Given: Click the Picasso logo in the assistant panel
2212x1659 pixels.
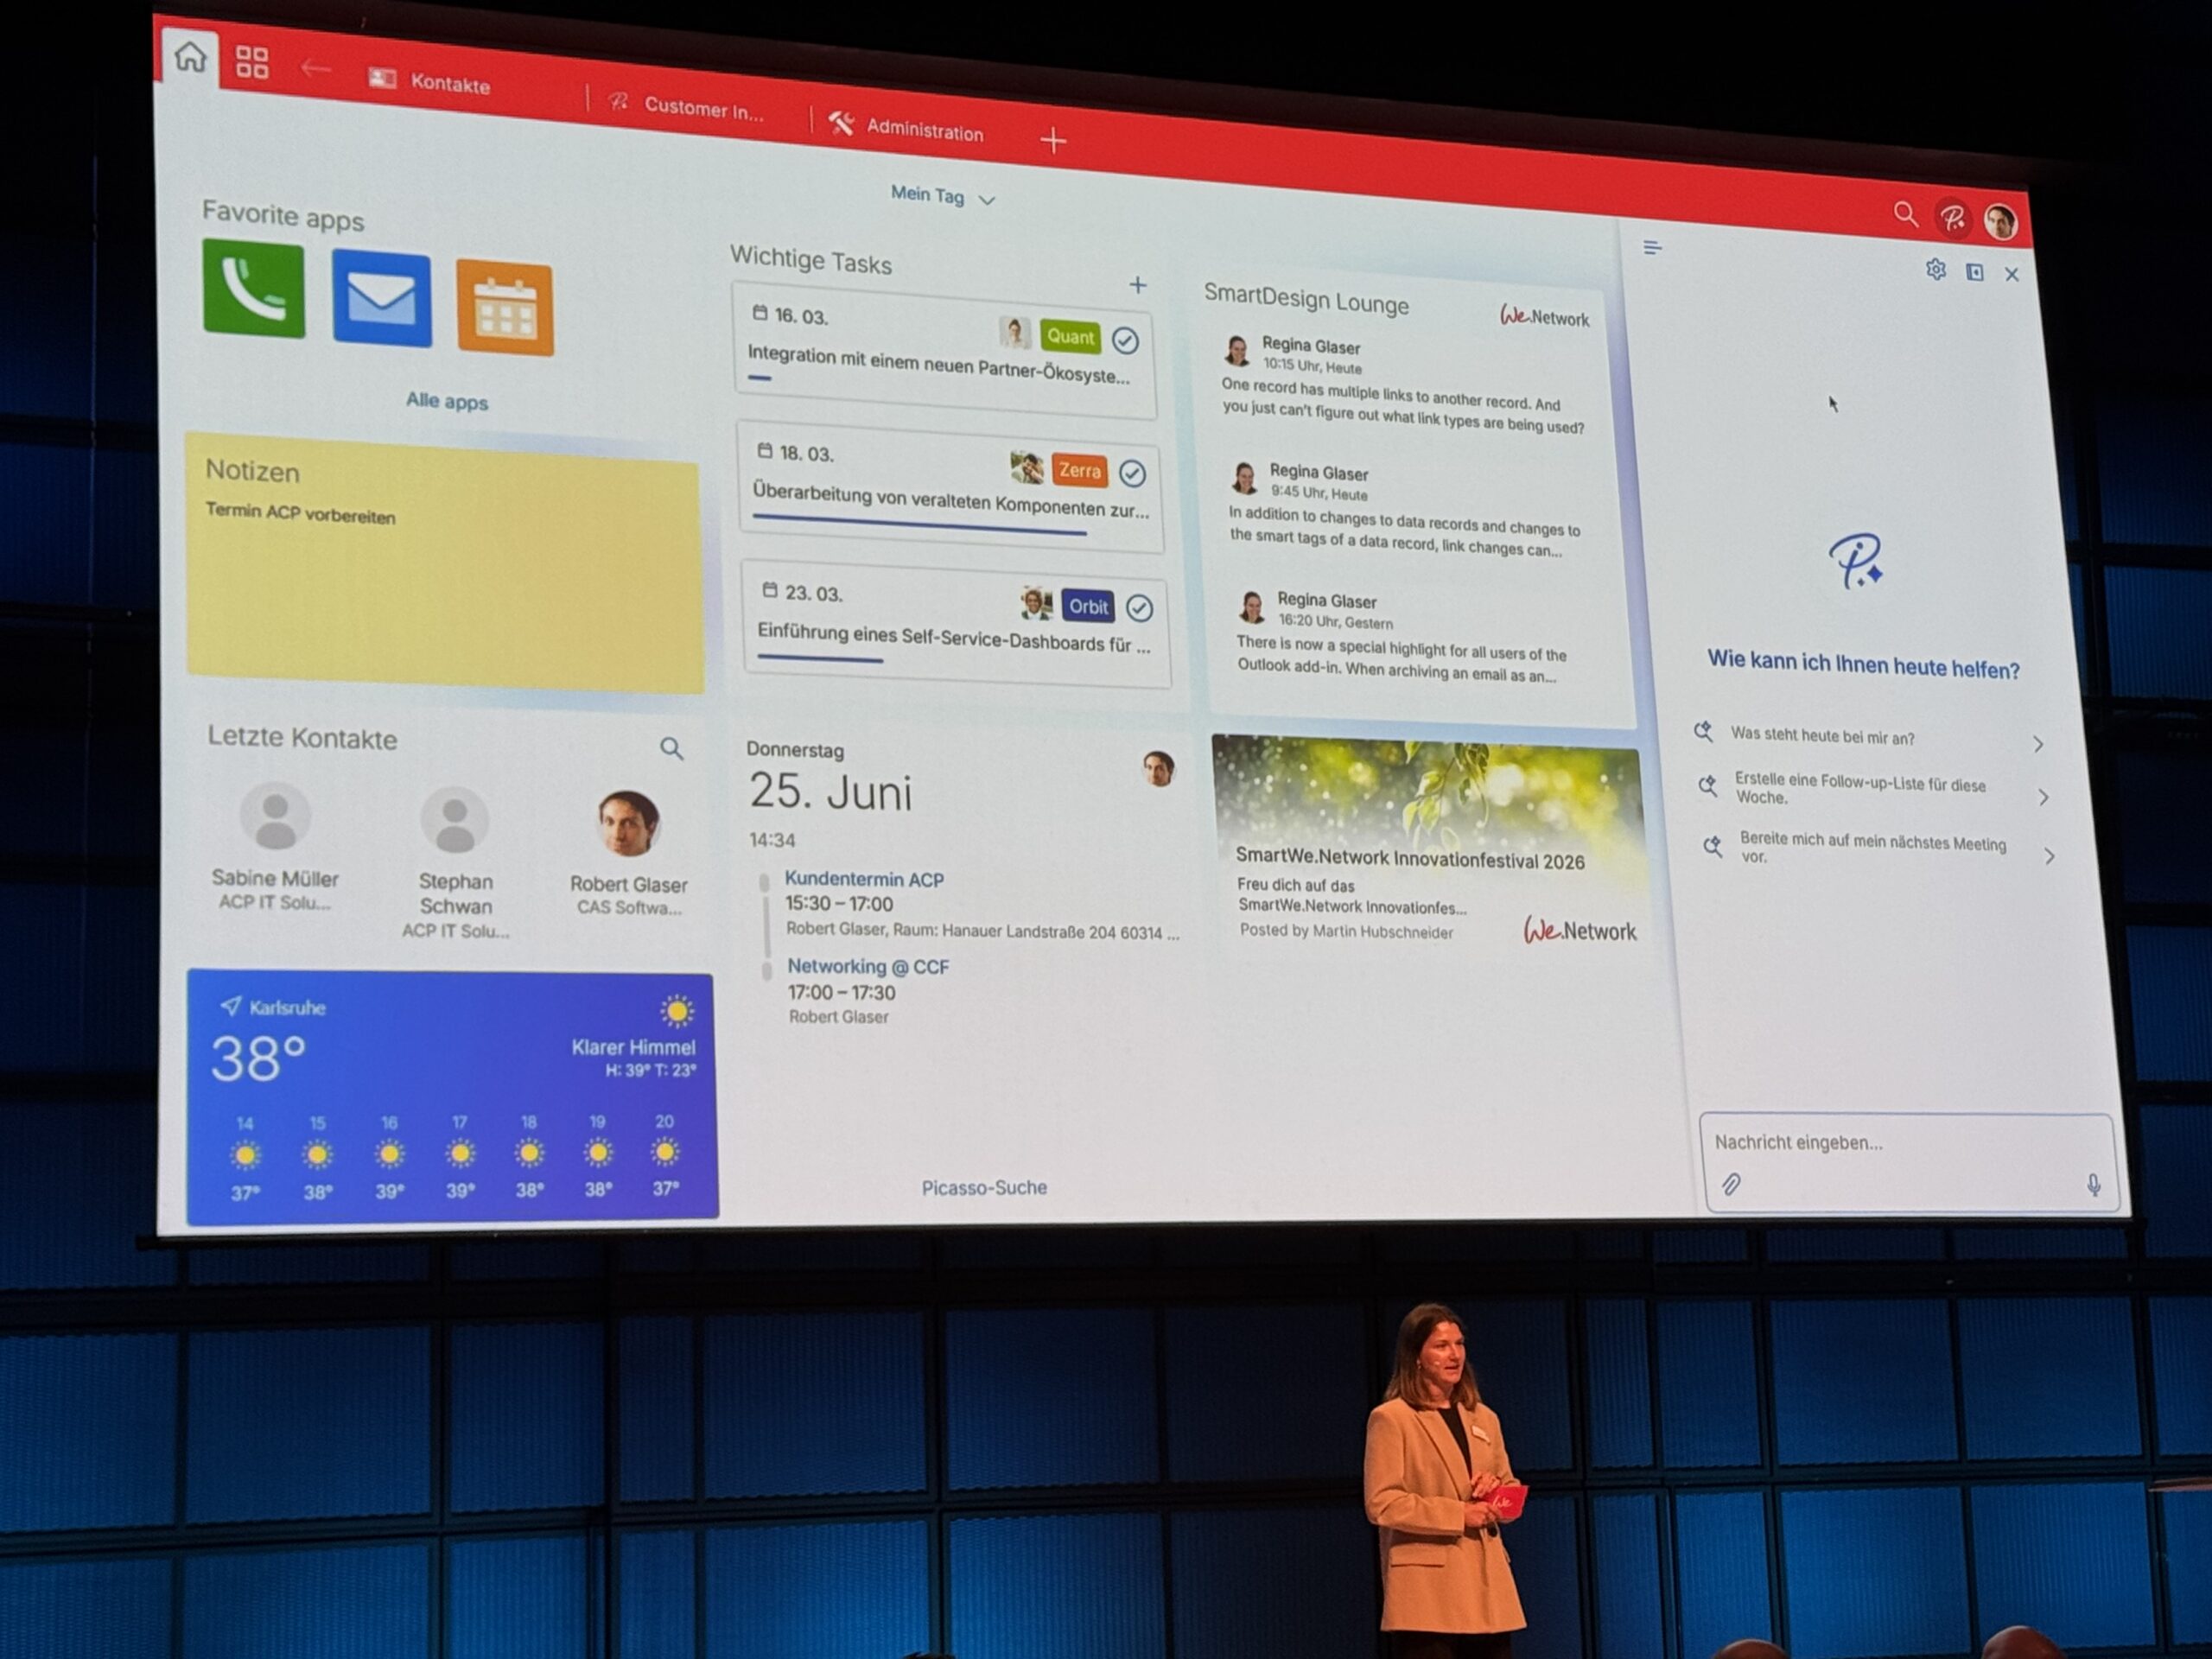Looking at the screenshot, I should coord(1856,561).
